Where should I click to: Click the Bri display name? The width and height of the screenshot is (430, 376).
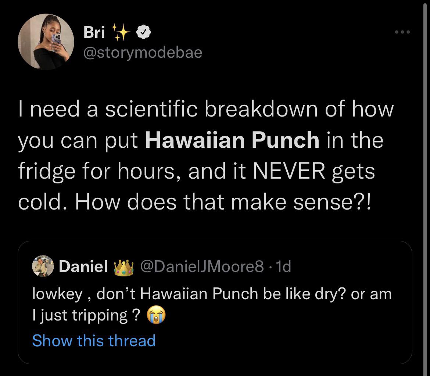click(94, 33)
